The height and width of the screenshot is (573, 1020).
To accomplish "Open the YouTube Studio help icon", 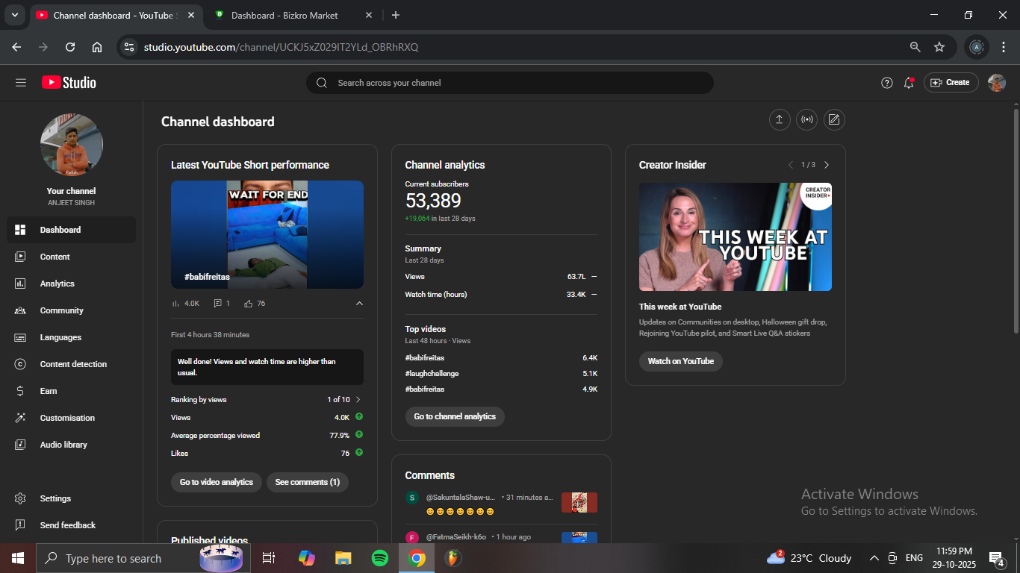I will tap(887, 83).
